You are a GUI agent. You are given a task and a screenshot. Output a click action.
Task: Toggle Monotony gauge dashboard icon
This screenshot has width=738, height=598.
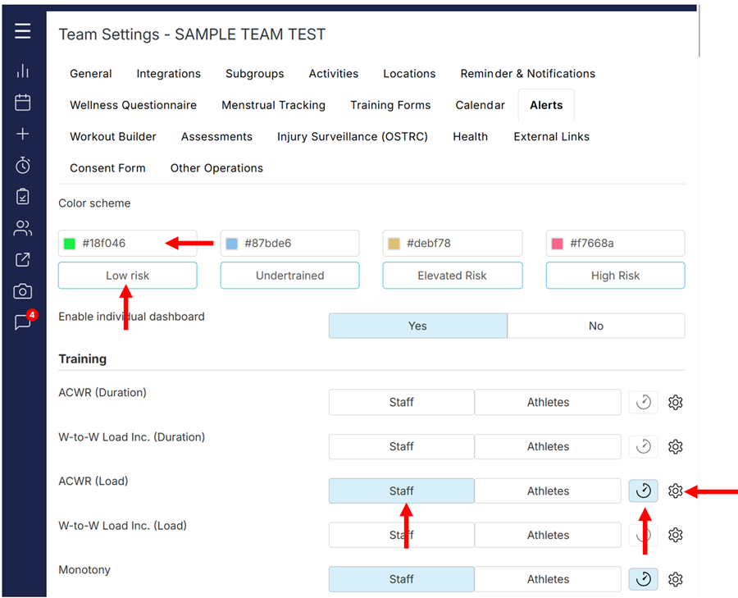point(644,579)
